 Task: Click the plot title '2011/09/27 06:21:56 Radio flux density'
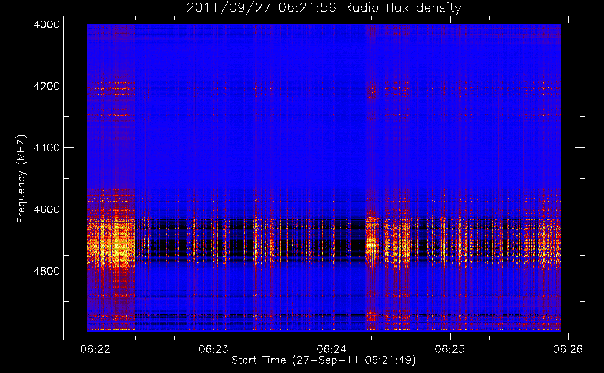point(324,8)
